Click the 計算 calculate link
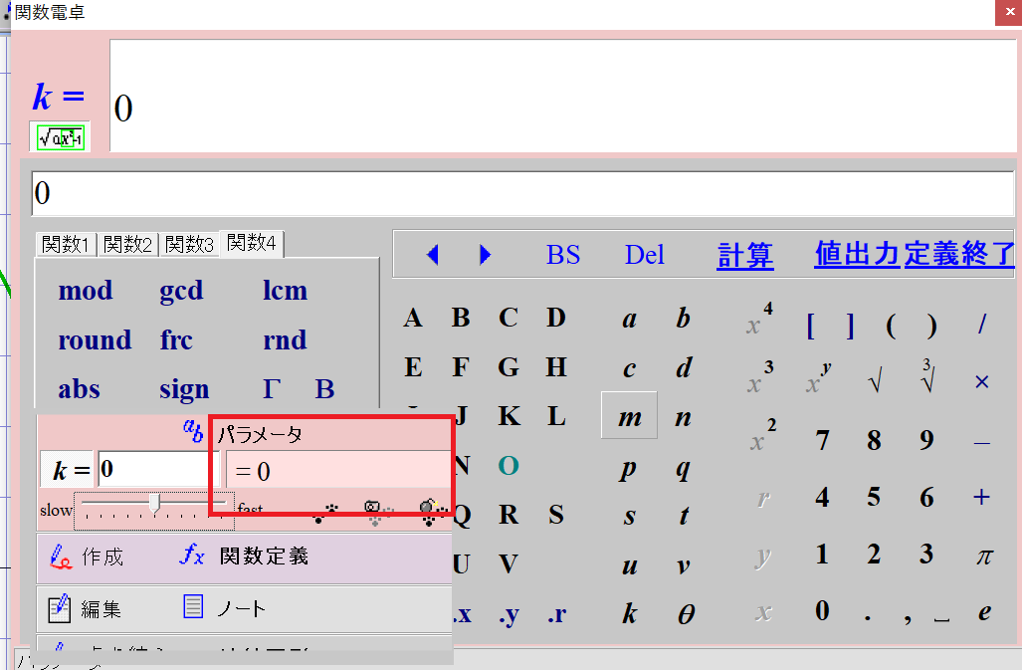1023x670 pixels. pyautogui.click(x=744, y=255)
